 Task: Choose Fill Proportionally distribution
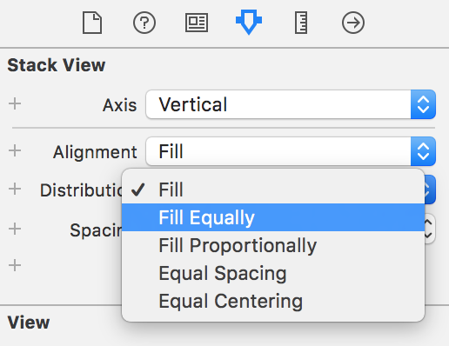tap(273, 245)
